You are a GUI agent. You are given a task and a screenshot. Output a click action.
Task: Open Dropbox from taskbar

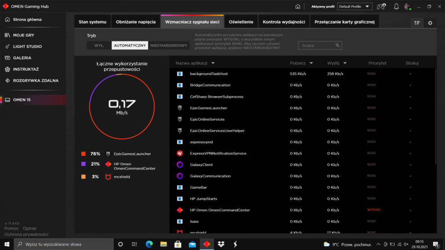(x=221, y=244)
